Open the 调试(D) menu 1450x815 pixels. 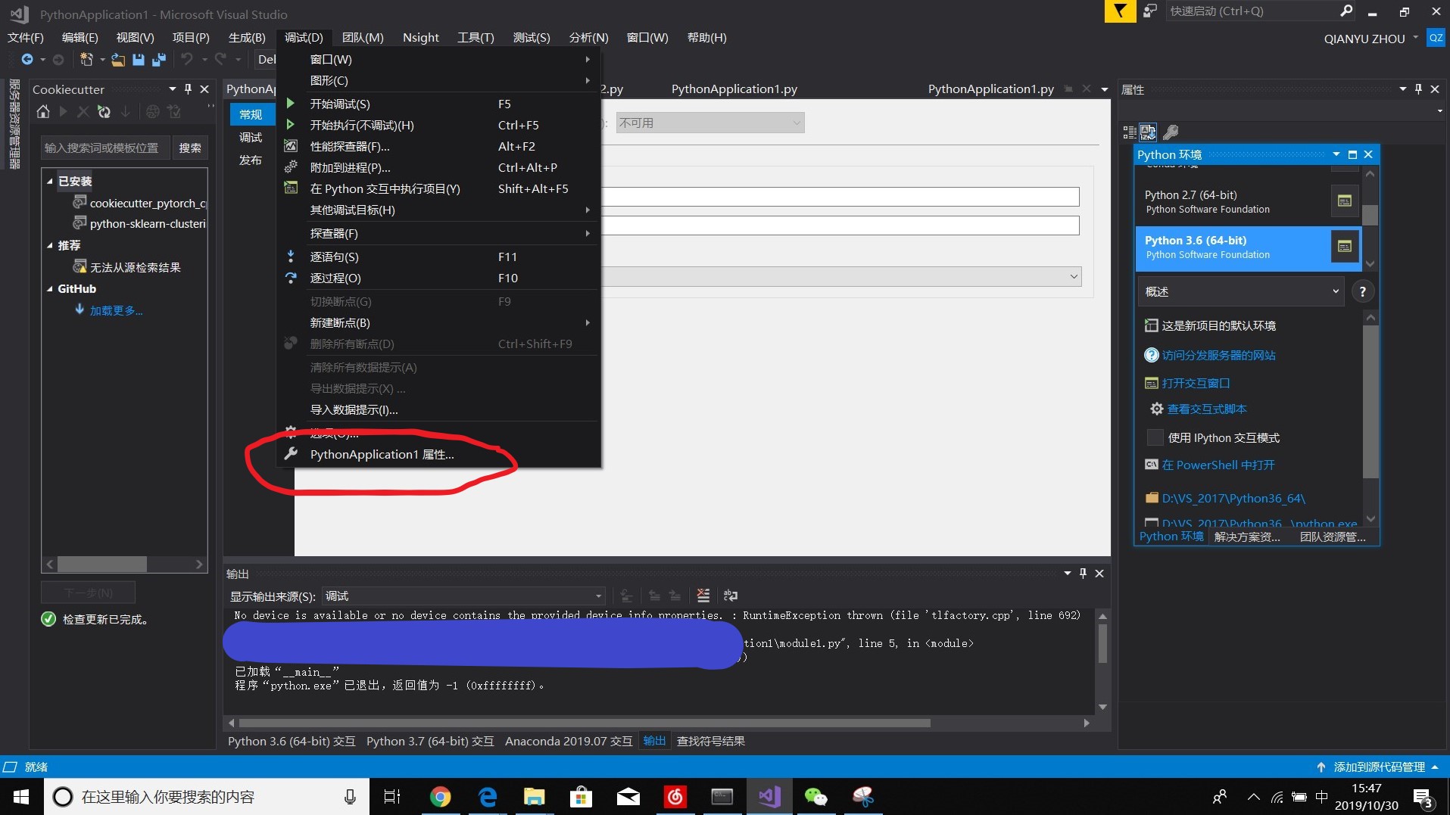tap(304, 37)
